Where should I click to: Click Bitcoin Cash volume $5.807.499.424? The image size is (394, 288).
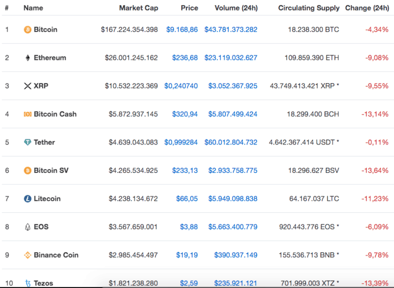(x=233, y=114)
